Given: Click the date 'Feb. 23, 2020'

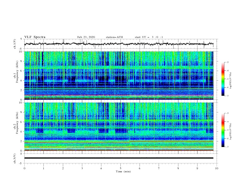Looking at the screenshot, I should (x=86, y=37).
